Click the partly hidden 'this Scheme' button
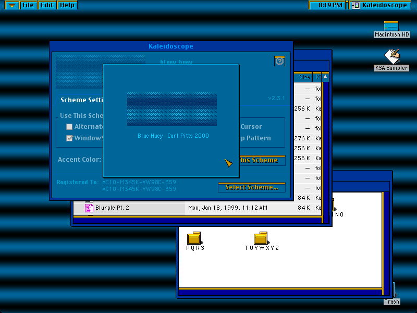417x313 pixels. pos(262,160)
